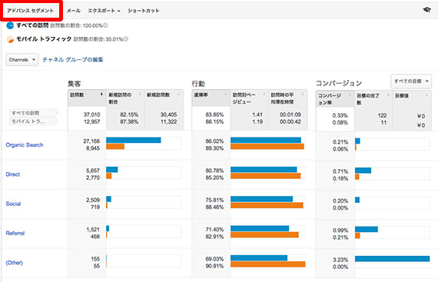
Task: Click the 37,010 total visits value
Action: point(91,114)
